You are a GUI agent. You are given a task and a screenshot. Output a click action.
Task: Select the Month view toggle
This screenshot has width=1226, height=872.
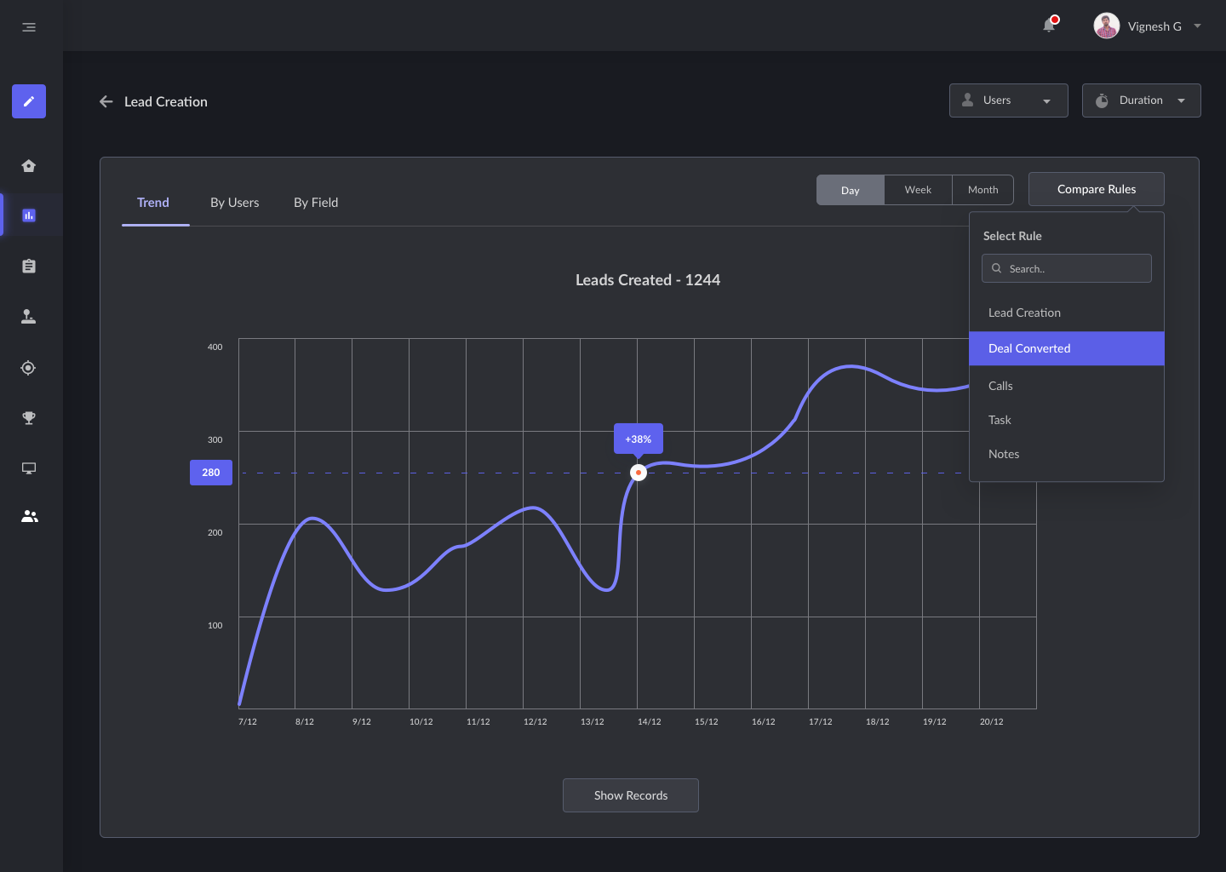(983, 190)
